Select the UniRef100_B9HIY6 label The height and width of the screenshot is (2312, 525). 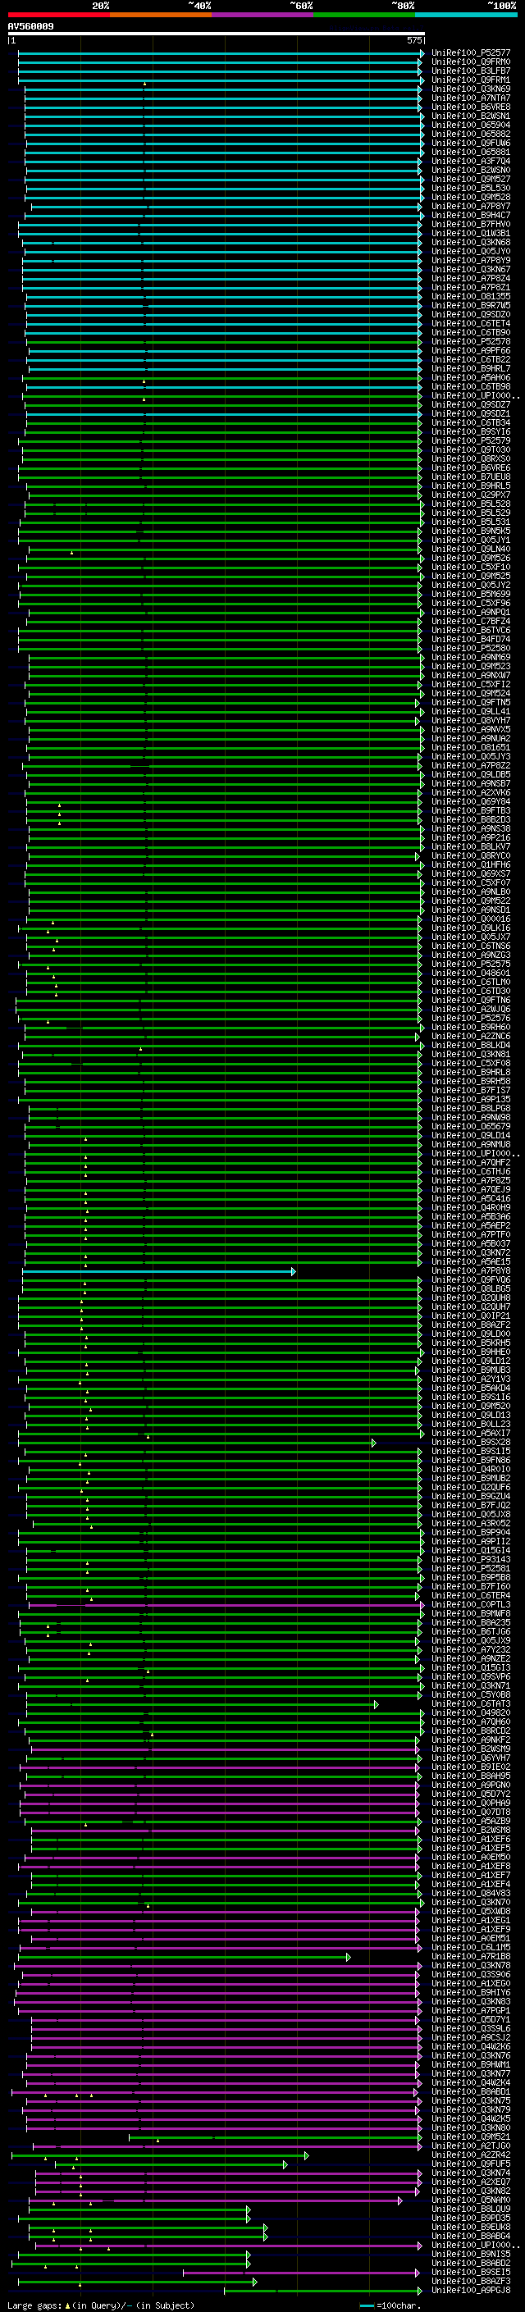[x=471, y=1991]
